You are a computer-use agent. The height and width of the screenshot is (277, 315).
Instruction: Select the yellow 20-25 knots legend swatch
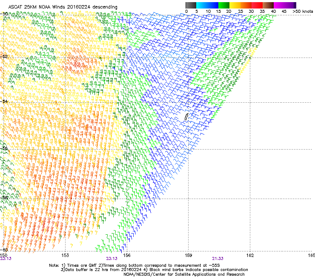coord(235,5)
